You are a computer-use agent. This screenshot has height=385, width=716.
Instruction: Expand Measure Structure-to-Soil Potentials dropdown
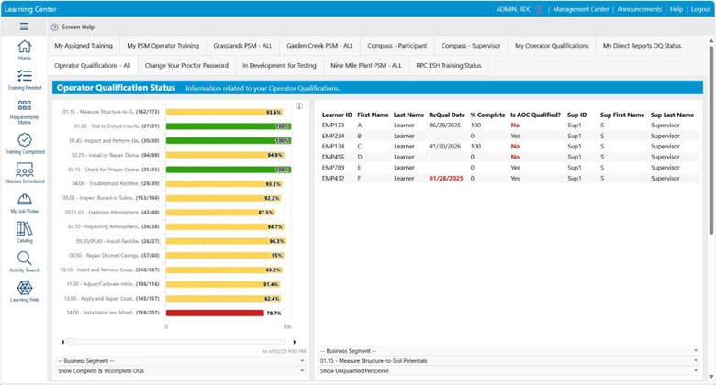point(508,360)
